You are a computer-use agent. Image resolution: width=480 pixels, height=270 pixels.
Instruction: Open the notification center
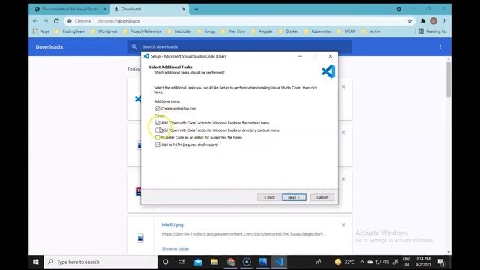(441, 262)
